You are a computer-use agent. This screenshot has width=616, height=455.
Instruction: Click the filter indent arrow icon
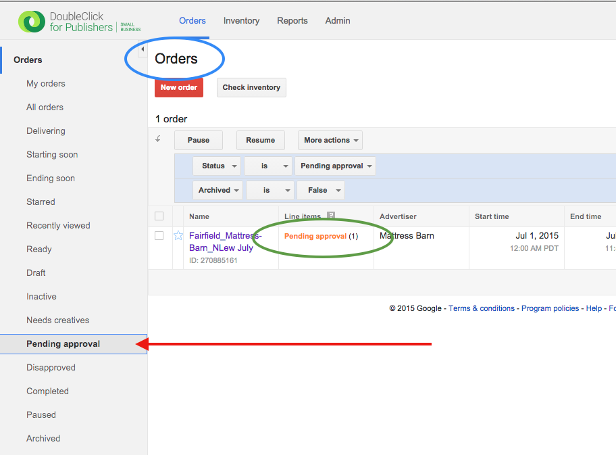159,139
